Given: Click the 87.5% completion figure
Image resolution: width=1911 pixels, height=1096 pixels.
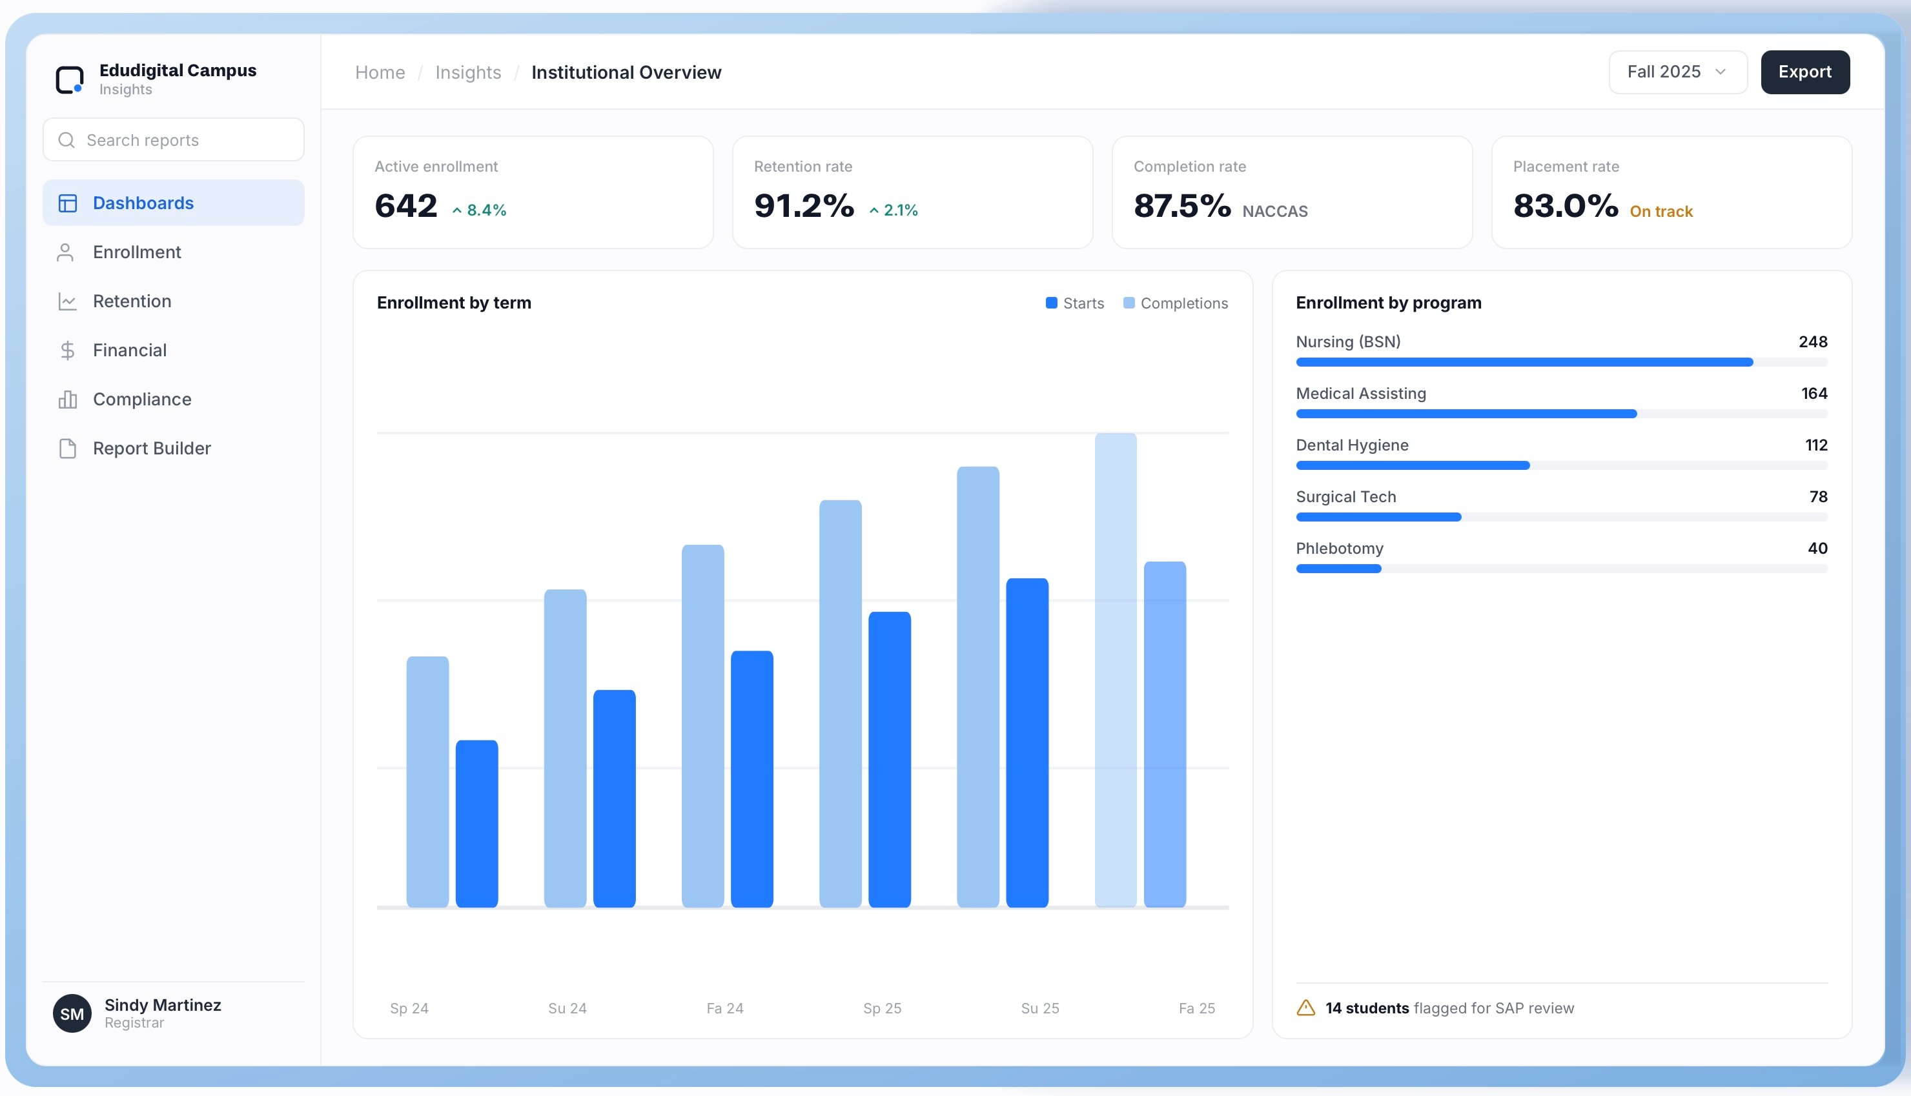Looking at the screenshot, I should click(1182, 205).
